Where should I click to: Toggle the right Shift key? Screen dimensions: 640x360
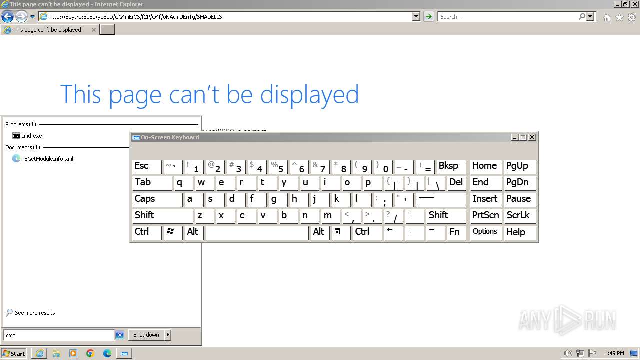[x=446, y=216]
